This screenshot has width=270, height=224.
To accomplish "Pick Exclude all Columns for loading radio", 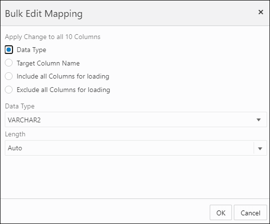I will (x=9, y=90).
